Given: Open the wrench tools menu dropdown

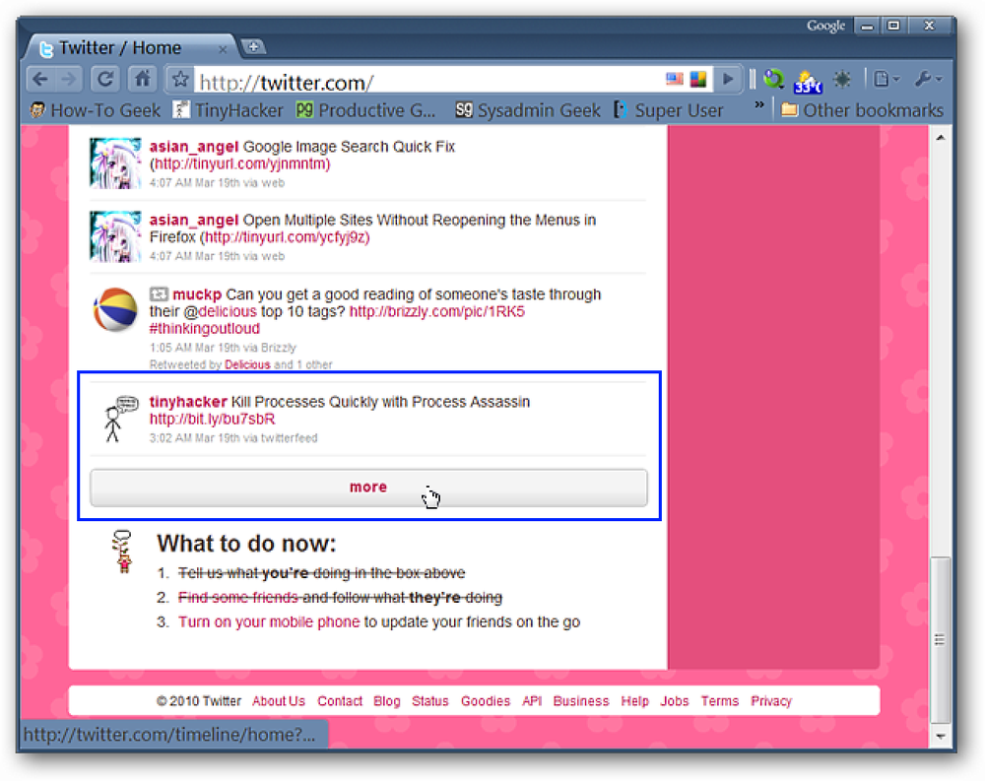Looking at the screenshot, I should point(929,79).
